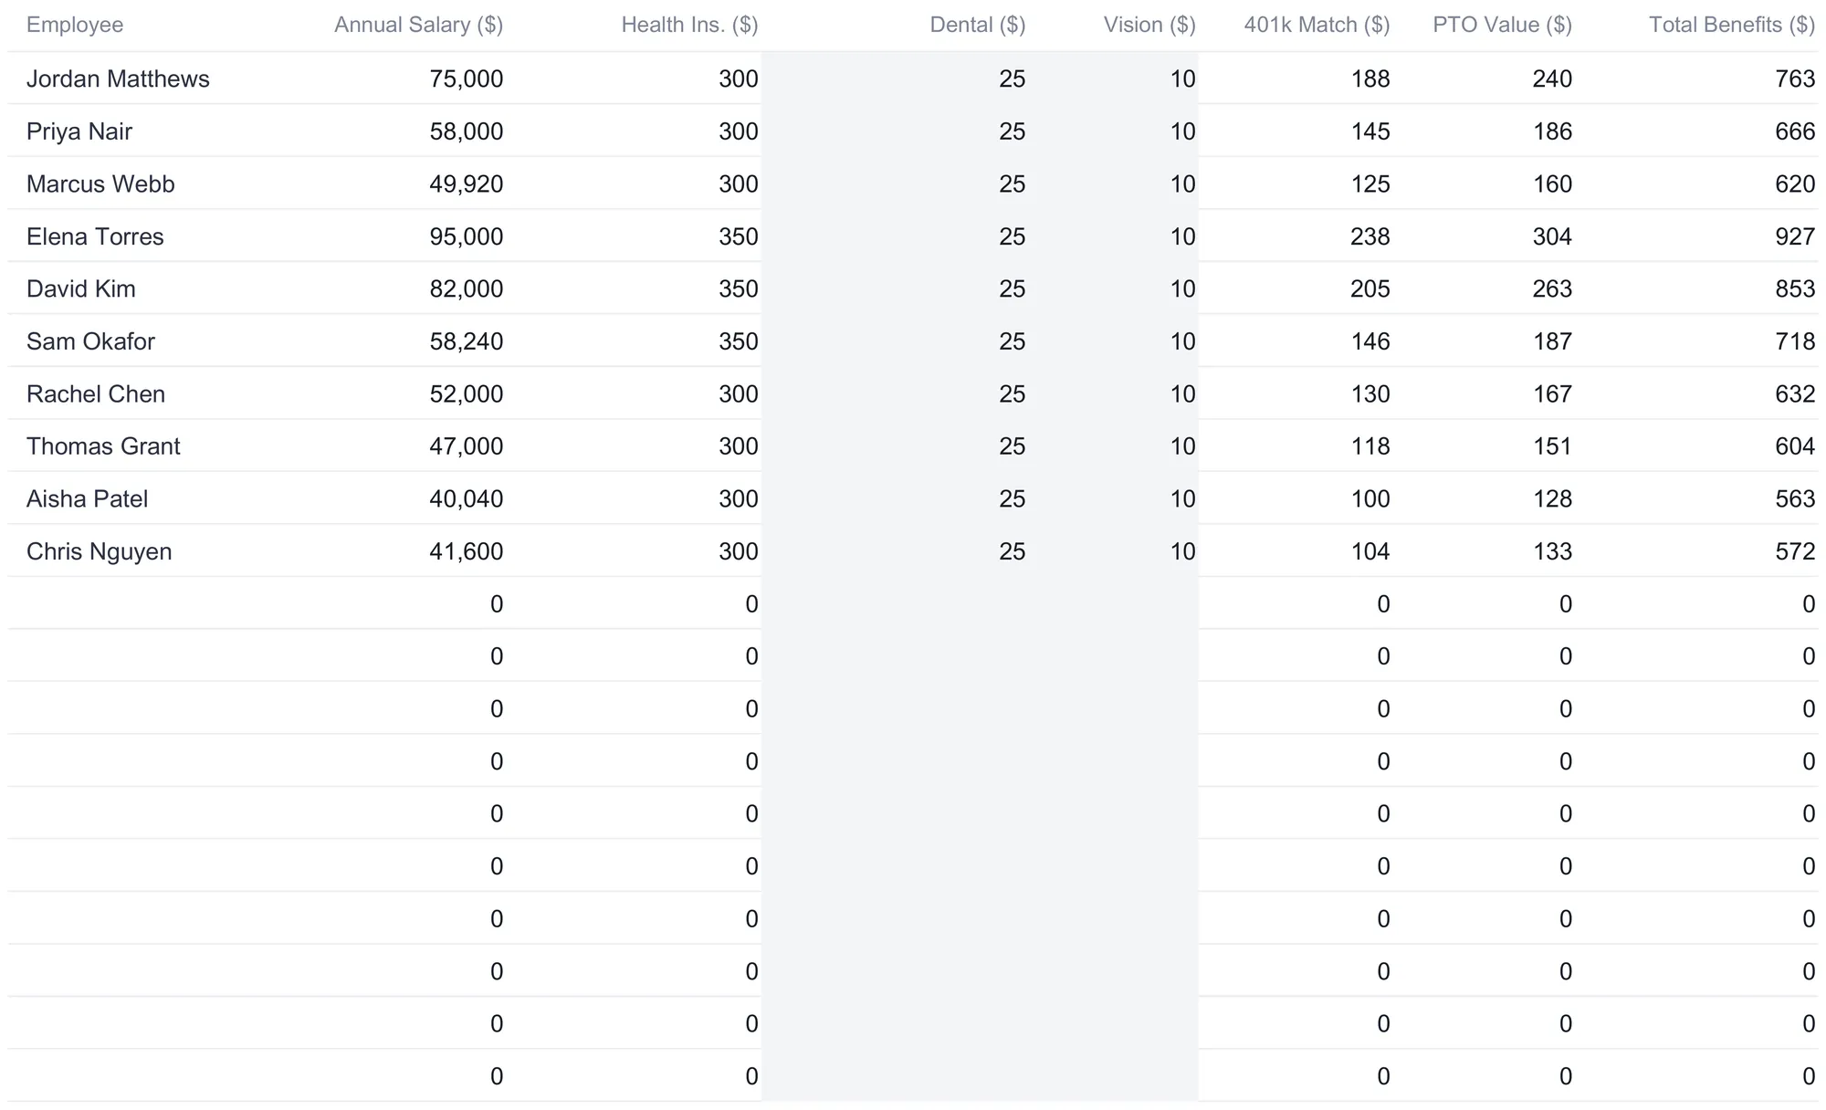This screenshot has height=1110, width=1826.
Task: Select salary cell 58,240
Action: 467,341
